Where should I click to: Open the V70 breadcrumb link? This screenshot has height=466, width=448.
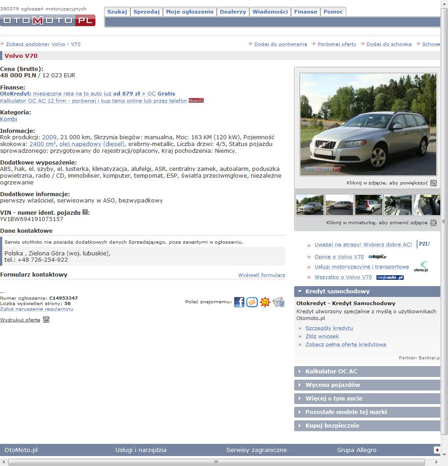click(x=76, y=44)
